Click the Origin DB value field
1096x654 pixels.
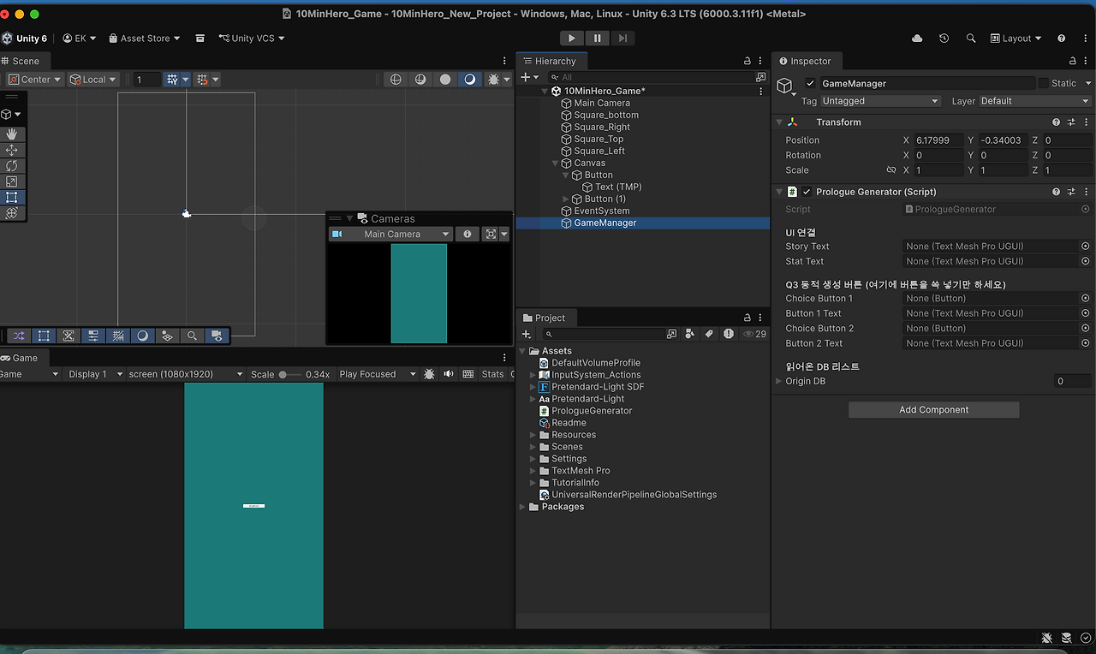pyautogui.click(x=1072, y=381)
